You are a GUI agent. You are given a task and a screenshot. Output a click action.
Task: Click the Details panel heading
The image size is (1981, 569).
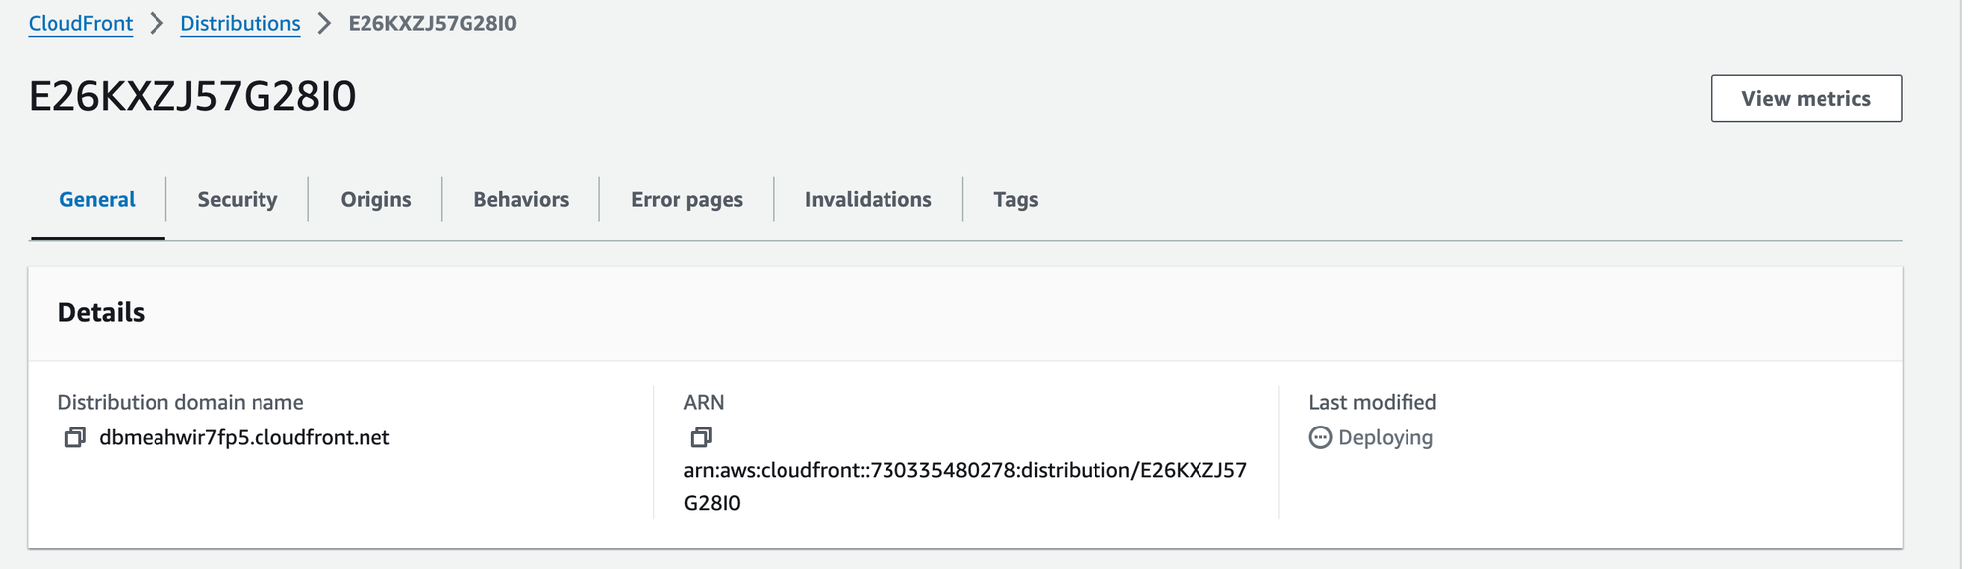[x=101, y=313]
